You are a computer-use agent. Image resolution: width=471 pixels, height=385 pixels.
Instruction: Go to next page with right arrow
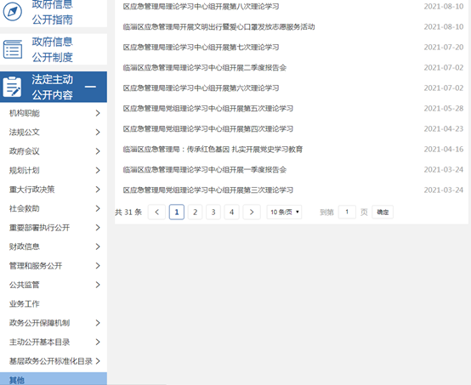pos(252,212)
